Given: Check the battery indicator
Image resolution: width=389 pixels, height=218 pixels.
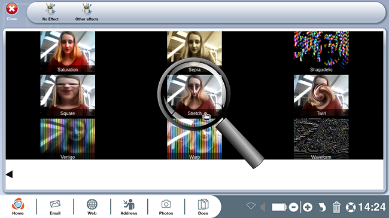Looking at the screenshot, I should point(279,207).
